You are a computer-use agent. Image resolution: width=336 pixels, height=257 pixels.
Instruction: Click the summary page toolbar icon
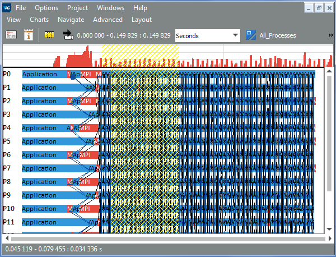coord(11,35)
